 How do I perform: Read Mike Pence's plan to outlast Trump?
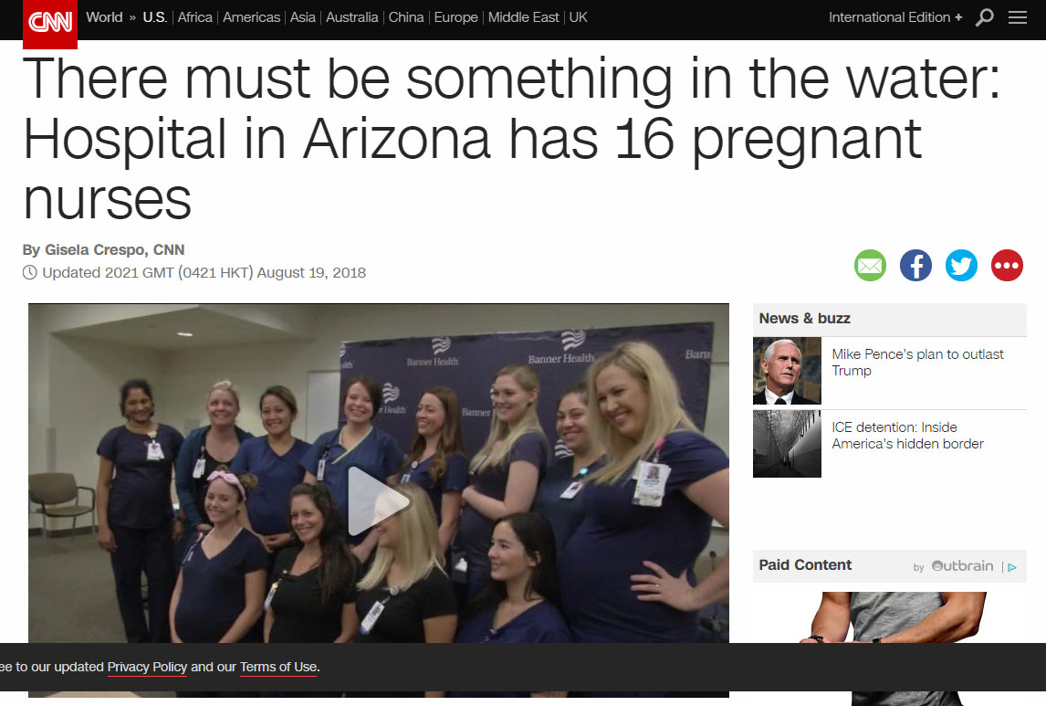click(917, 363)
